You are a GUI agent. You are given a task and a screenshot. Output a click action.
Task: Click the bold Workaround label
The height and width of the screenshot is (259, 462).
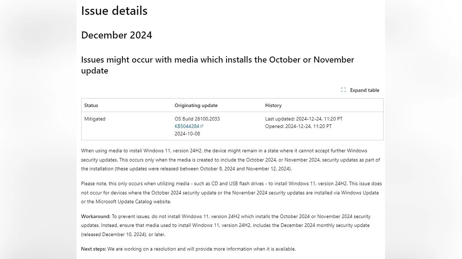click(x=95, y=216)
